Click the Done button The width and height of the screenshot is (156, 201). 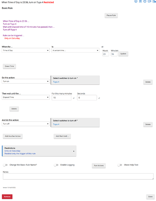pyautogui.click(x=150, y=197)
